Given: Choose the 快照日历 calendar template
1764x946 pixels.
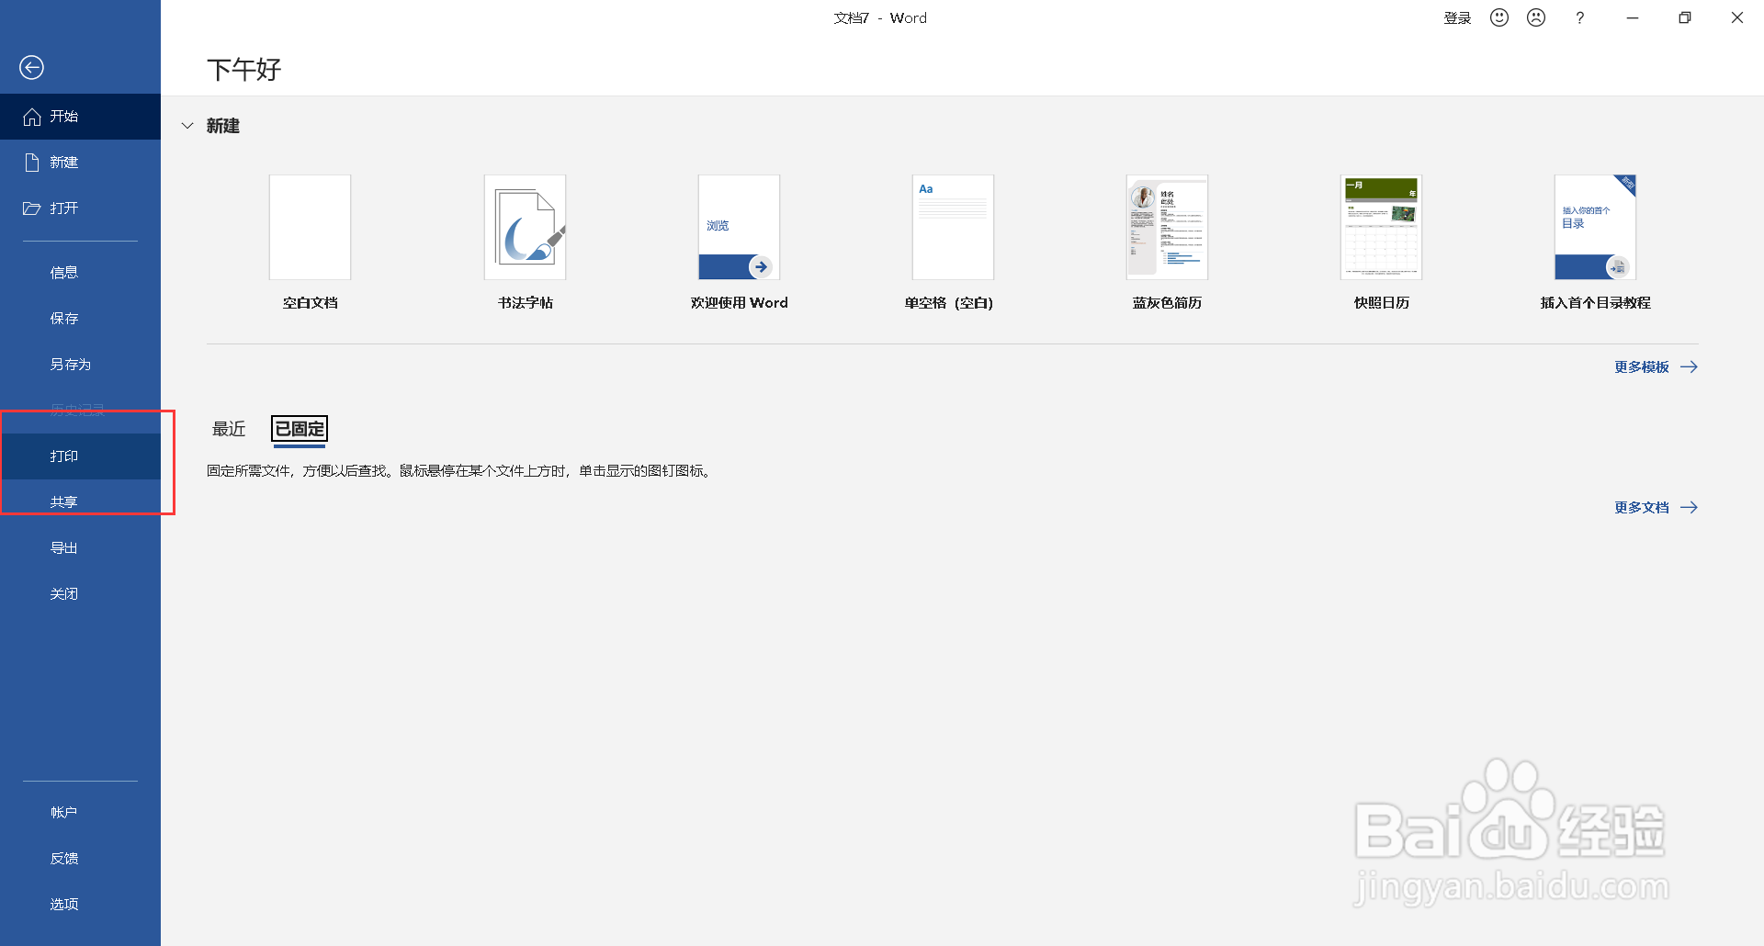Looking at the screenshot, I should (1381, 242).
